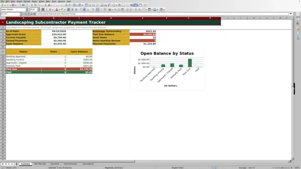Open the sidebar Navigator panel icon
301x169 pixels.
[298, 33]
